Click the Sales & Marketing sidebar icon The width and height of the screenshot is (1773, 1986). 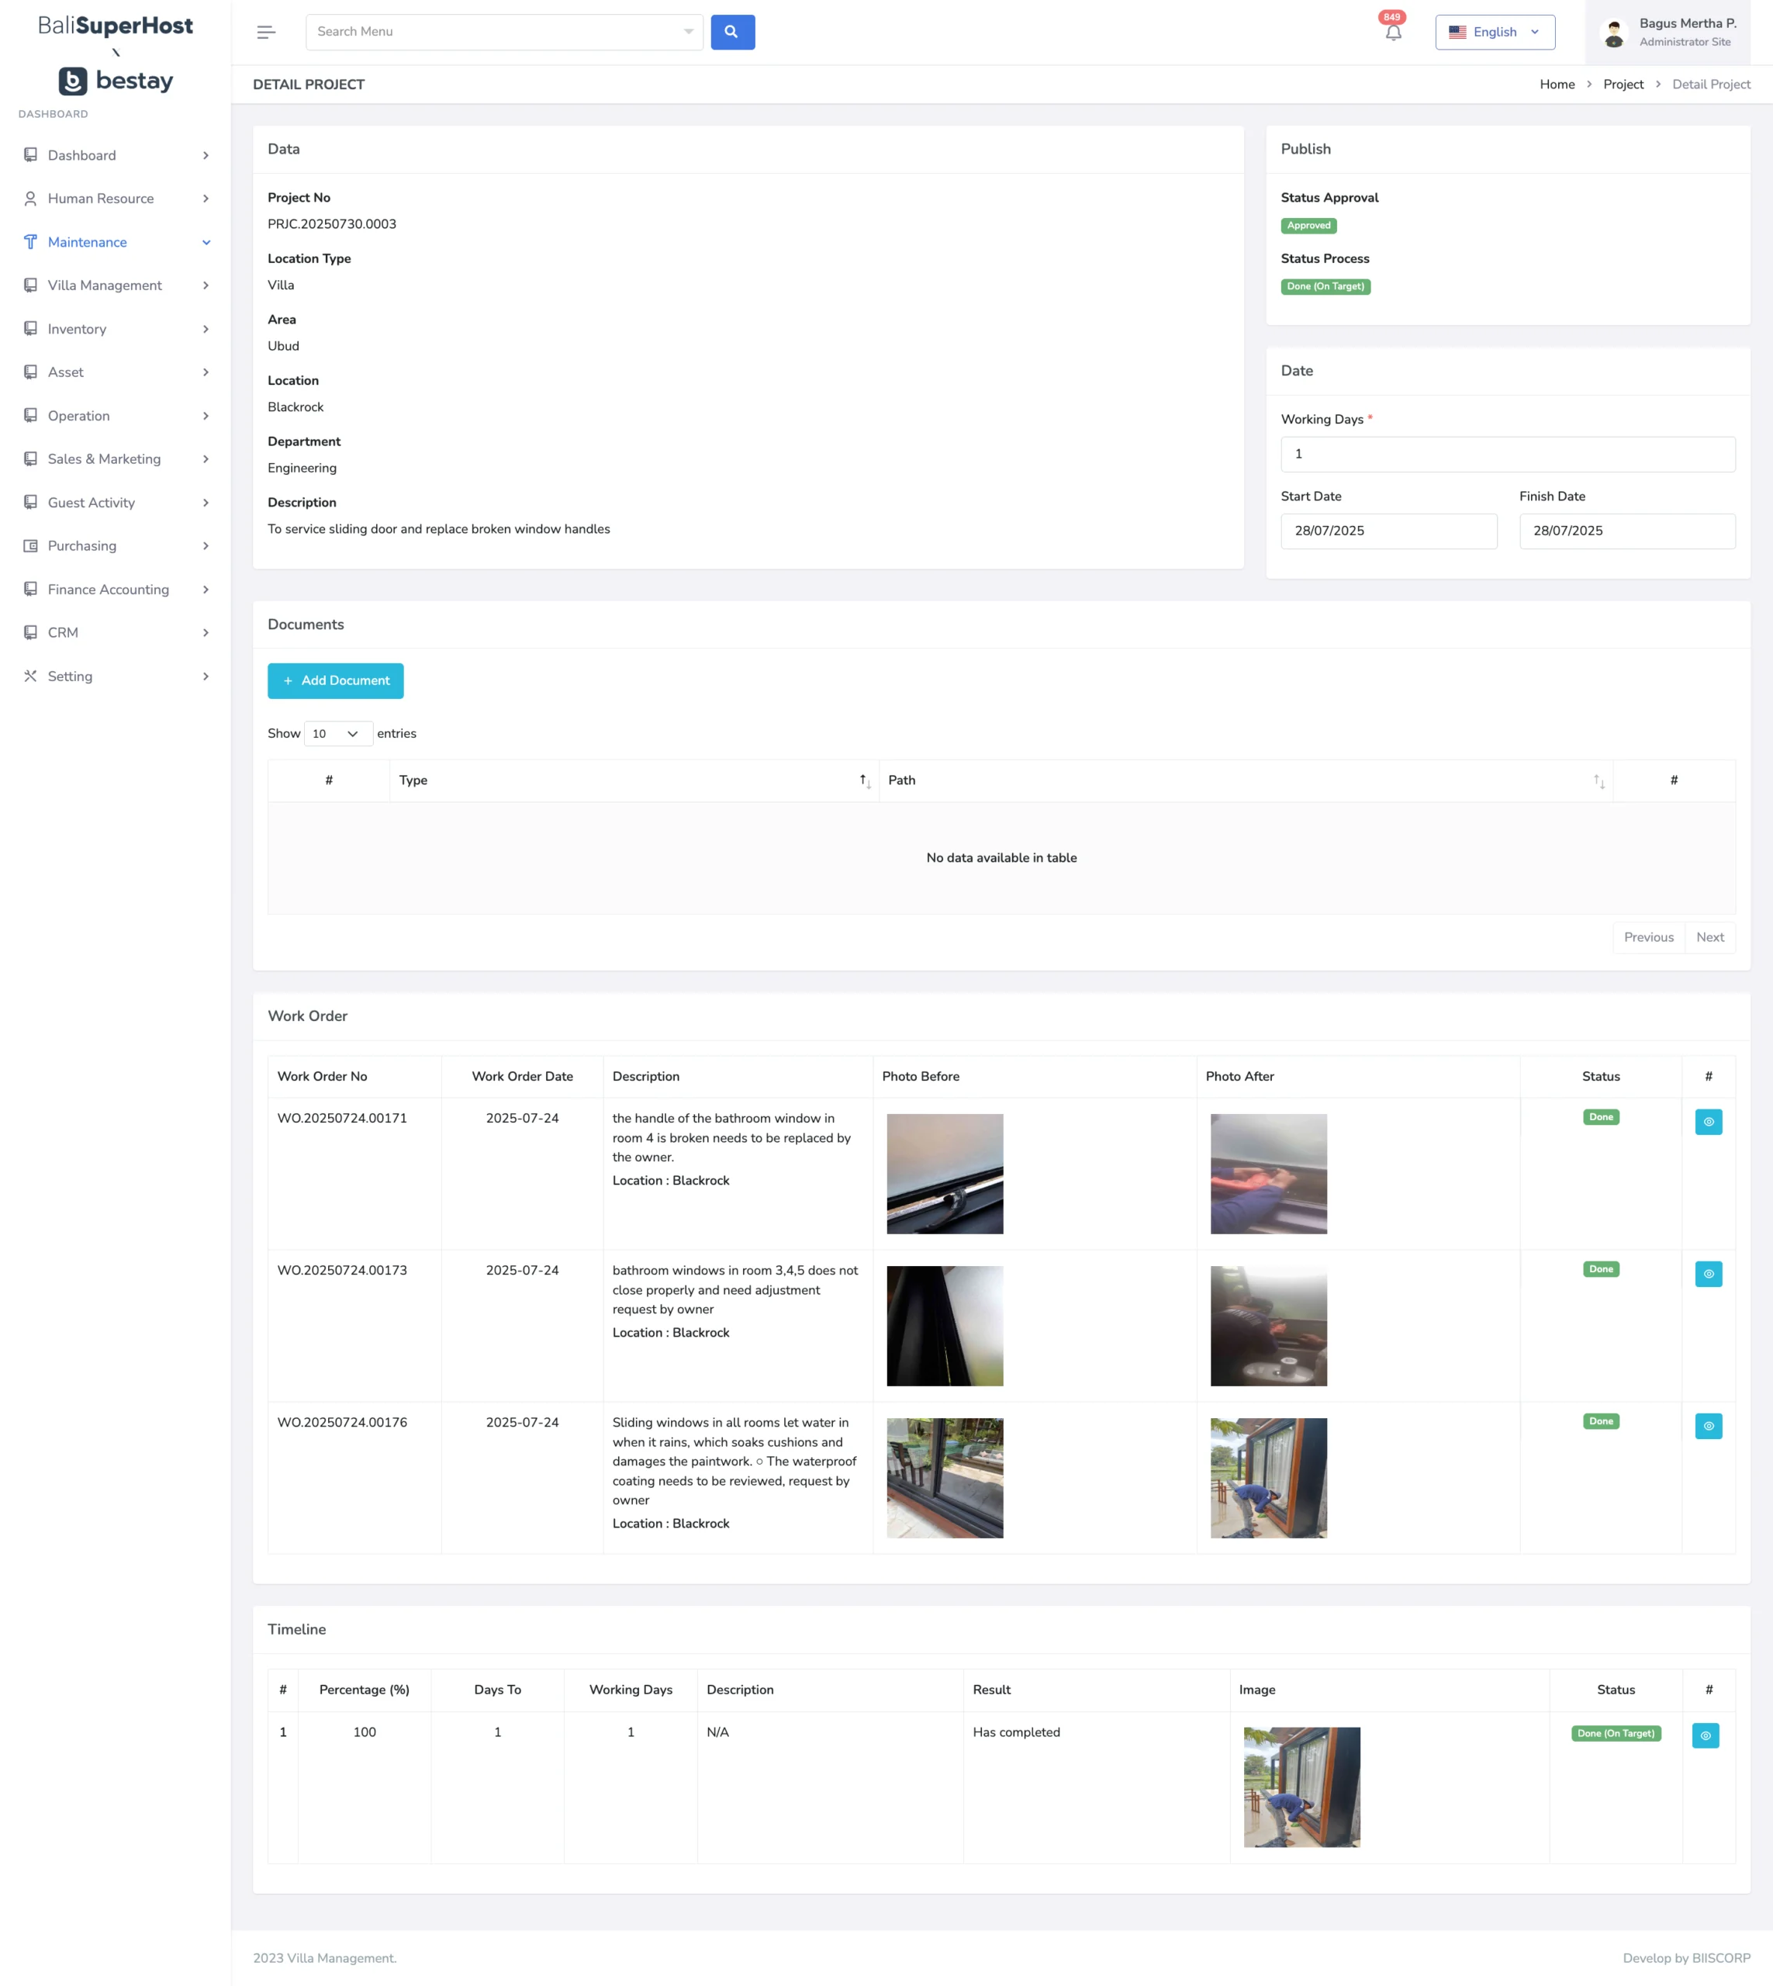(x=30, y=459)
